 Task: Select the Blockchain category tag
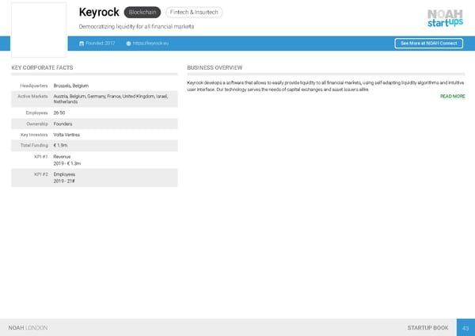click(142, 13)
